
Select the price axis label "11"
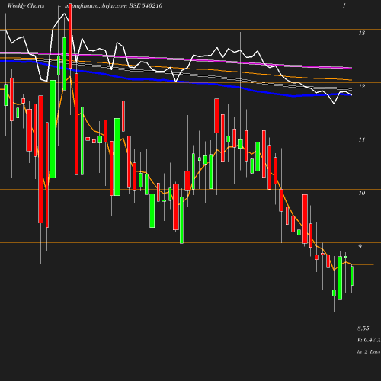point(362,139)
